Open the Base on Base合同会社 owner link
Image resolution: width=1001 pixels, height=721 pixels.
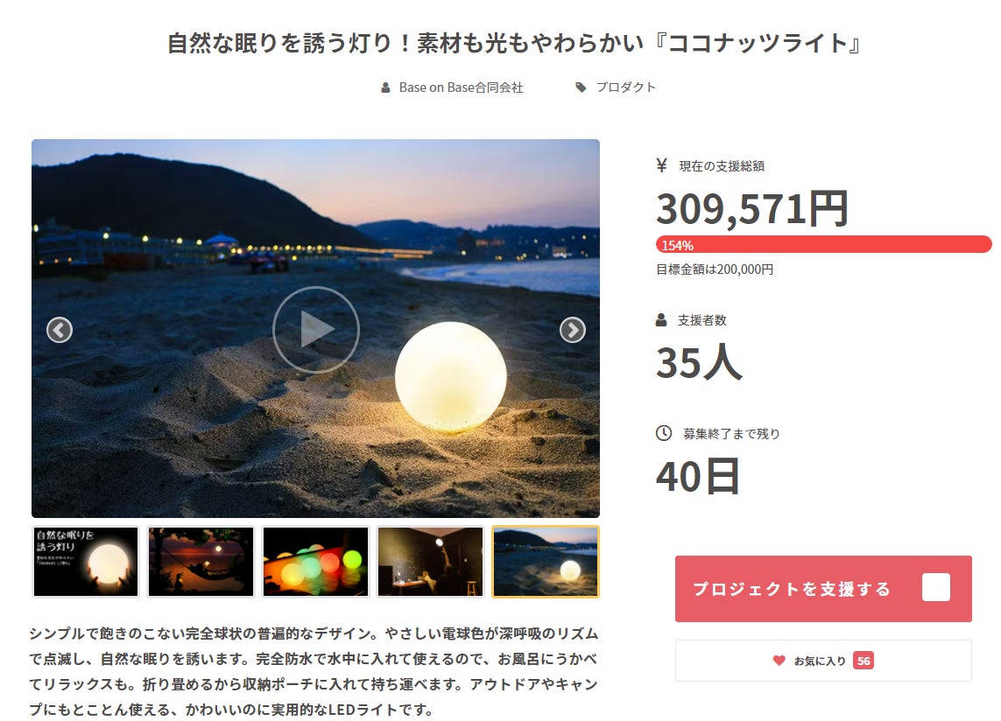[x=461, y=87]
